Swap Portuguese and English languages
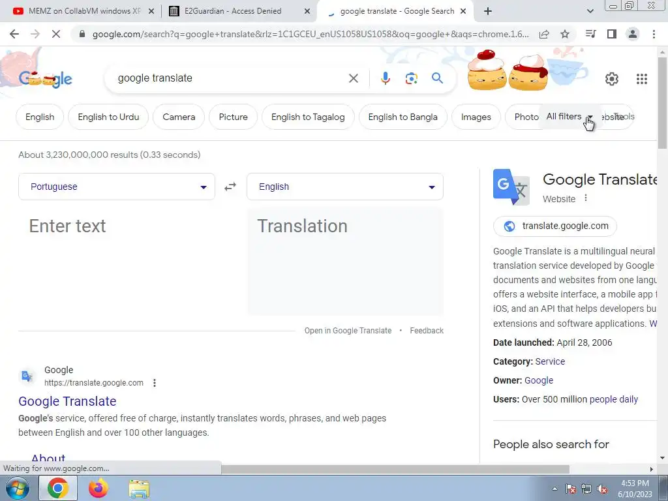This screenshot has height=501, width=668. [x=230, y=187]
